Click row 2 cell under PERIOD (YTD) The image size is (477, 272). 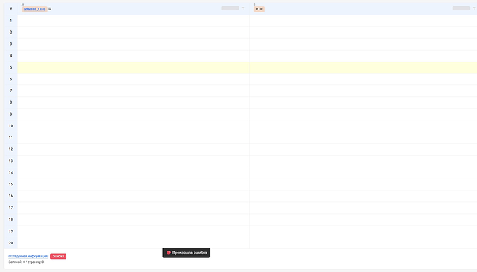point(133,33)
